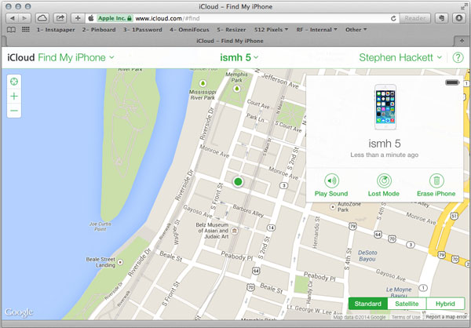Open the 2- Pinboard bookmark

tap(99, 30)
